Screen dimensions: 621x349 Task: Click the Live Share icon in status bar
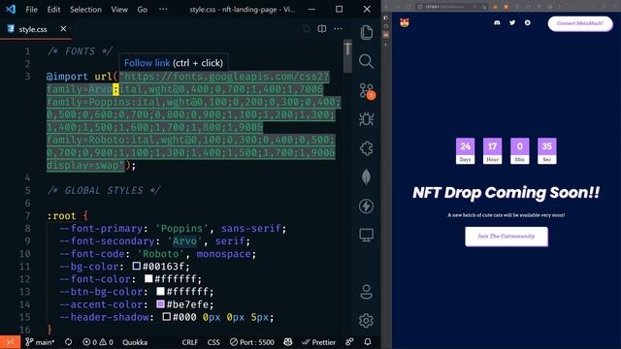pyautogui.click(x=349, y=342)
